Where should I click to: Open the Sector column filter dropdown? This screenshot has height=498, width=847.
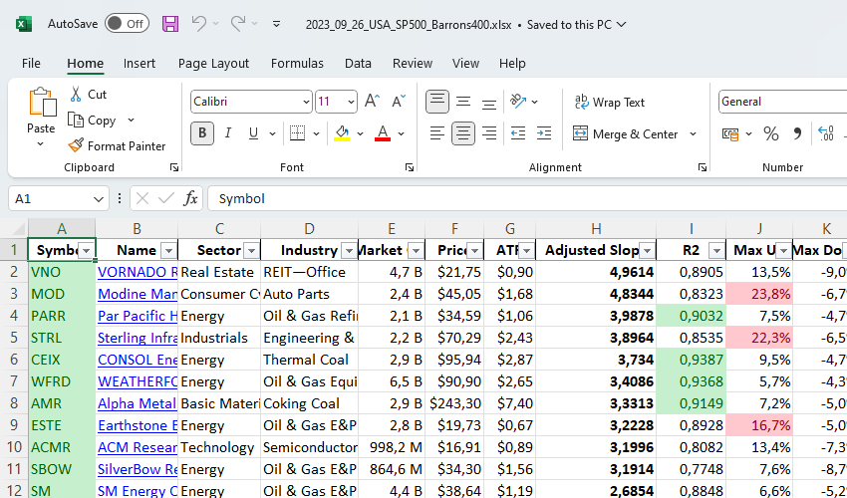(x=250, y=250)
